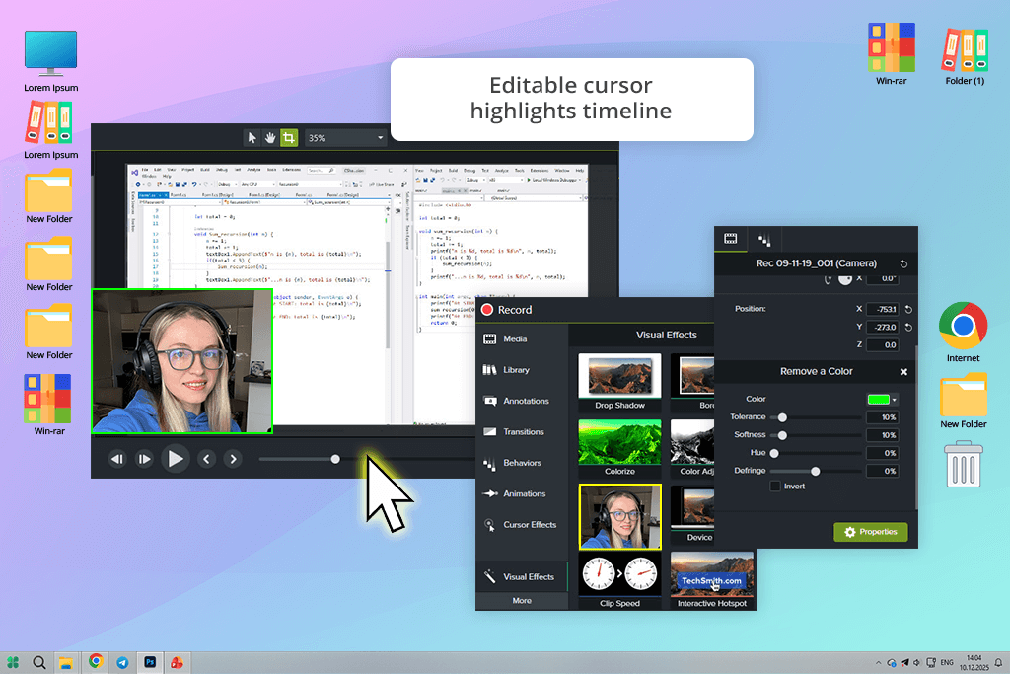
Task: Click the Softness slider handle
Action: pyautogui.click(x=782, y=435)
